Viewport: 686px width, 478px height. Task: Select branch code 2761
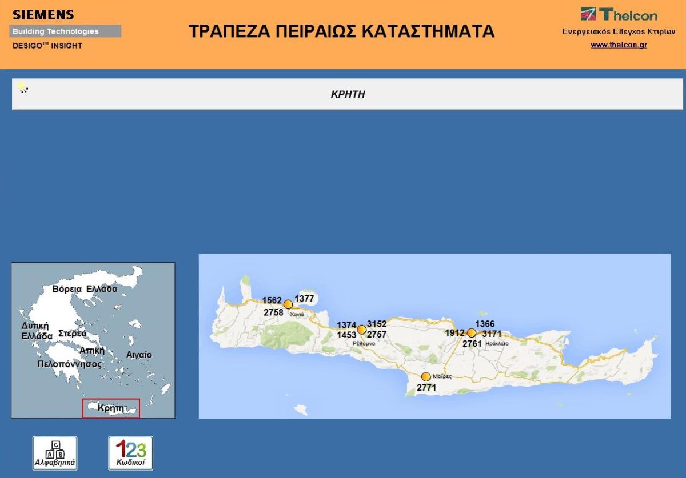(x=473, y=344)
